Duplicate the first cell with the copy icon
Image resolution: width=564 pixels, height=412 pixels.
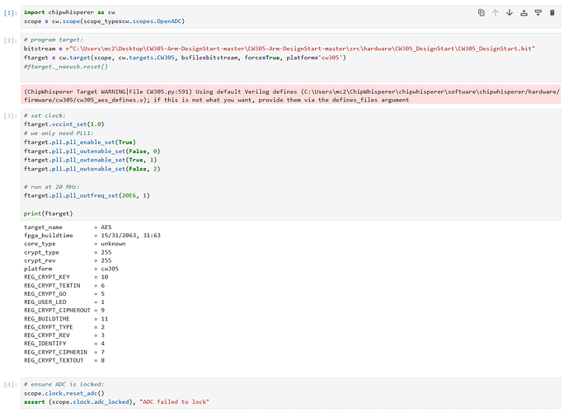pos(482,12)
